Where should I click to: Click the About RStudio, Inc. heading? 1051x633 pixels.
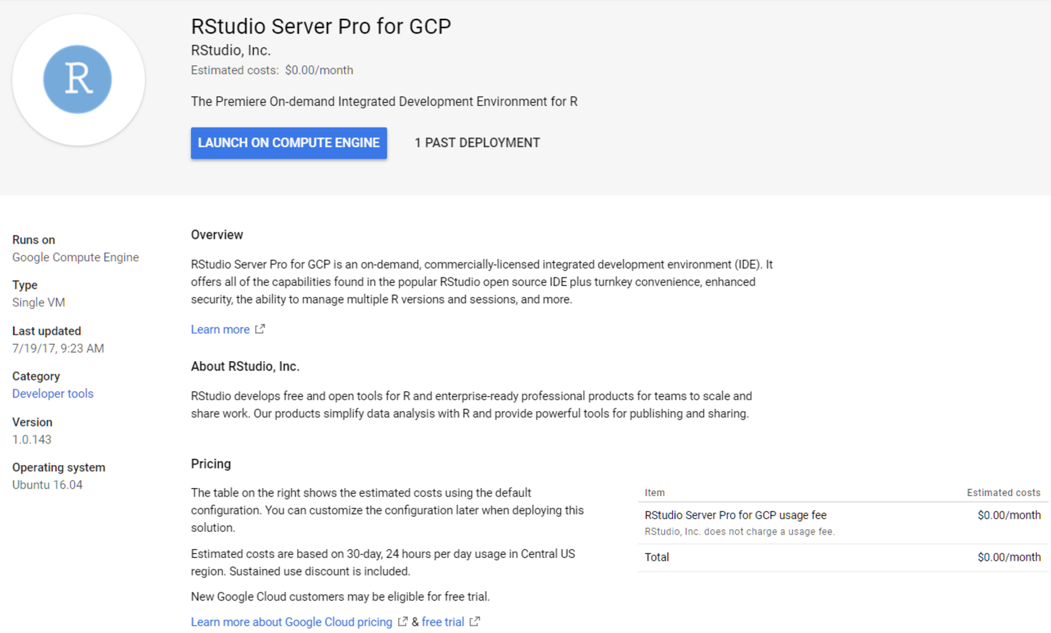coord(245,366)
